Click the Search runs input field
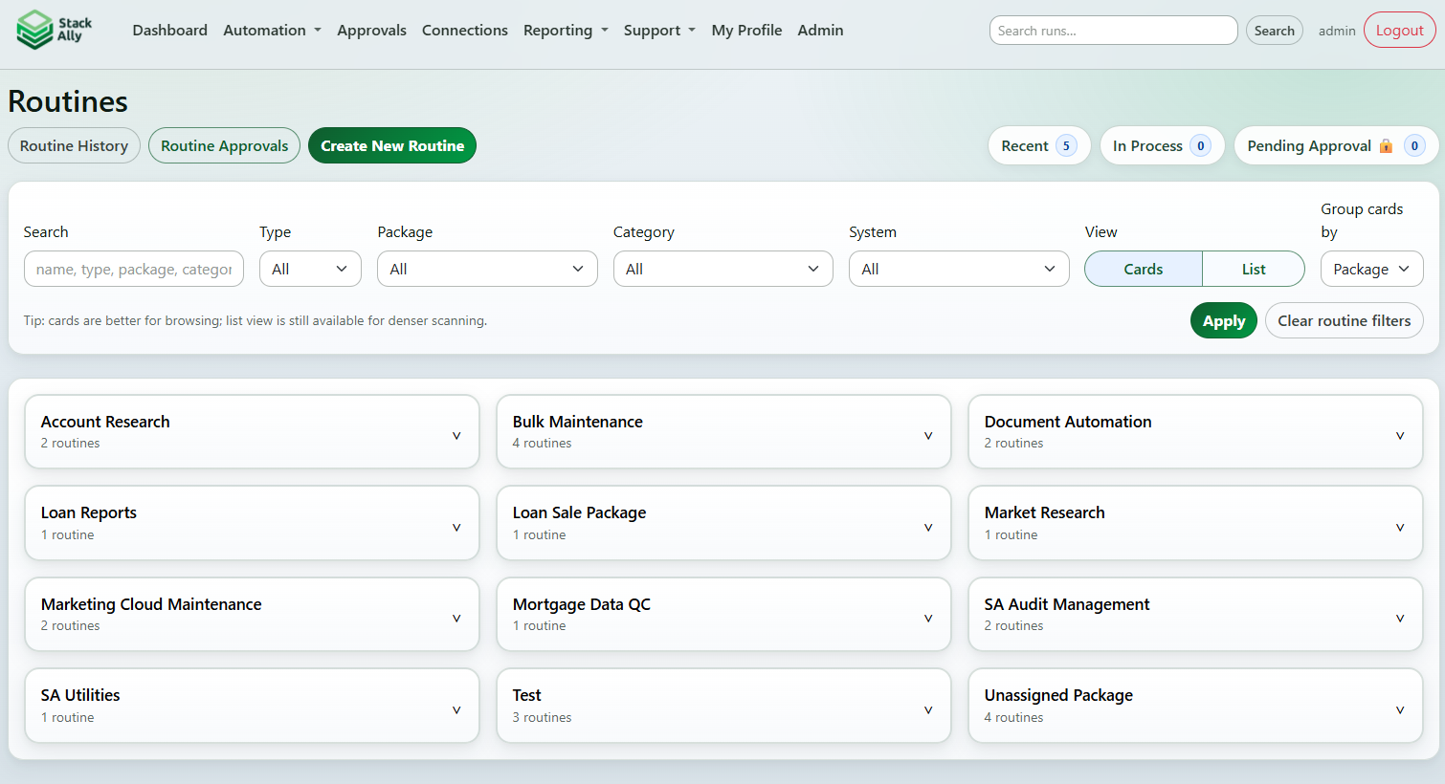This screenshot has height=784, width=1445. click(x=1113, y=31)
